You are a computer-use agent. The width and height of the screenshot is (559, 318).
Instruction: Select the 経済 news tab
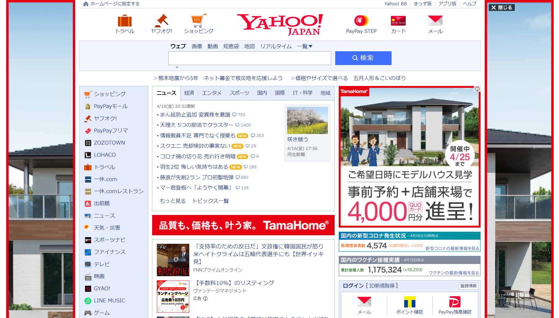click(189, 93)
